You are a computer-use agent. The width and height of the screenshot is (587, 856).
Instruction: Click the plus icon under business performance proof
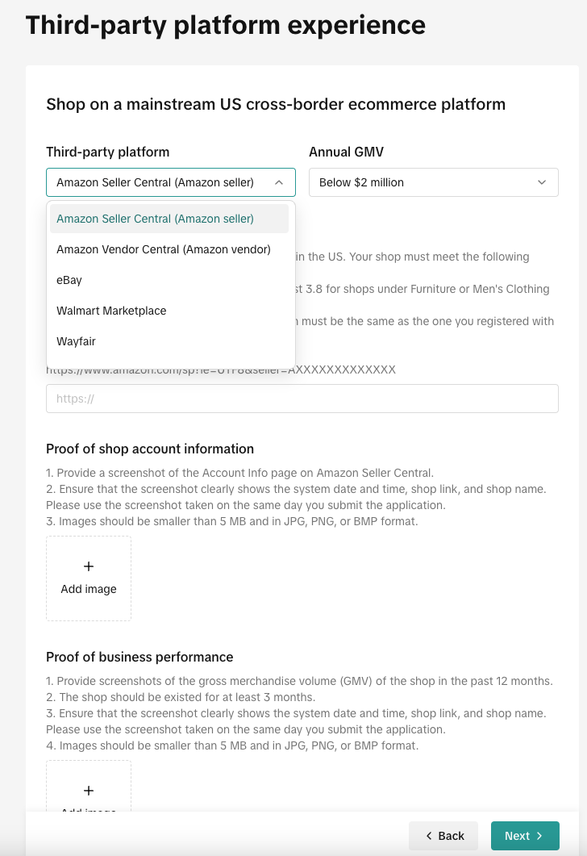(x=89, y=791)
